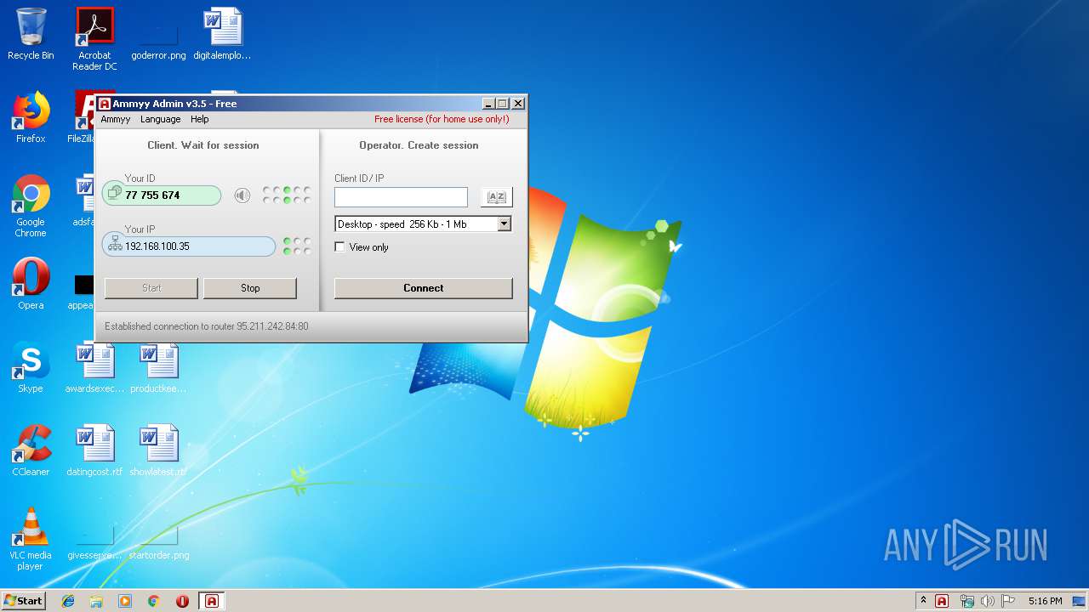Click Free license for home use text
The image size is (1089, 612).
442,119
